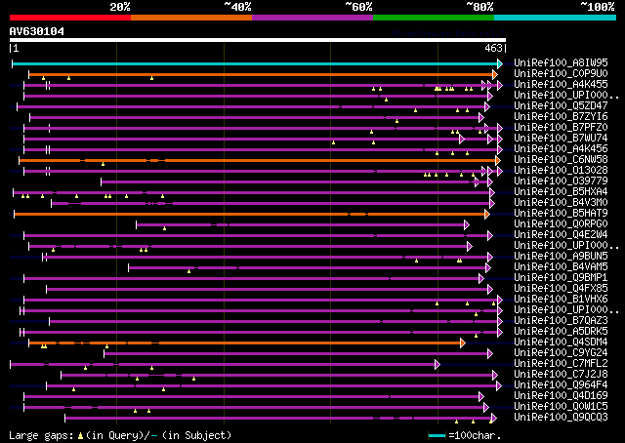
Task: Click the =100char scale bar legend
Action: click(x=465, y=435)
